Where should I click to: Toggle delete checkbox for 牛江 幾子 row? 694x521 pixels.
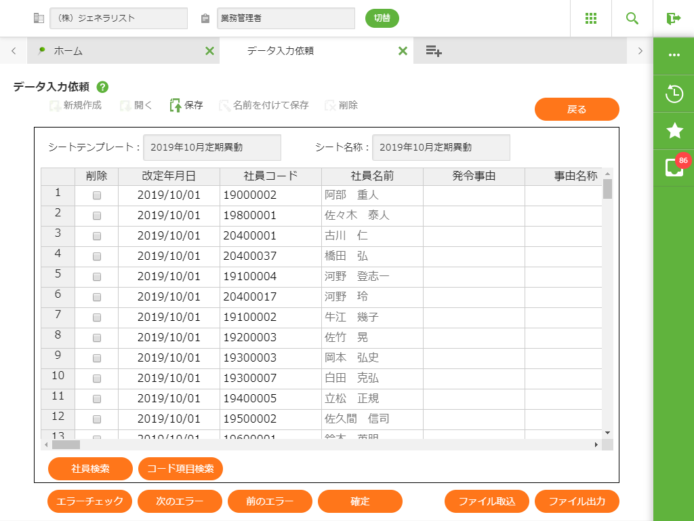(97, 317)
